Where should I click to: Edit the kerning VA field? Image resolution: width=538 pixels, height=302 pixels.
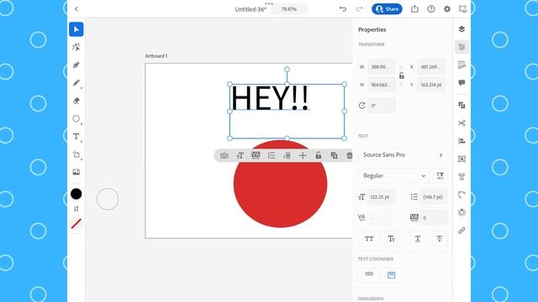click(x=381, y=218)
